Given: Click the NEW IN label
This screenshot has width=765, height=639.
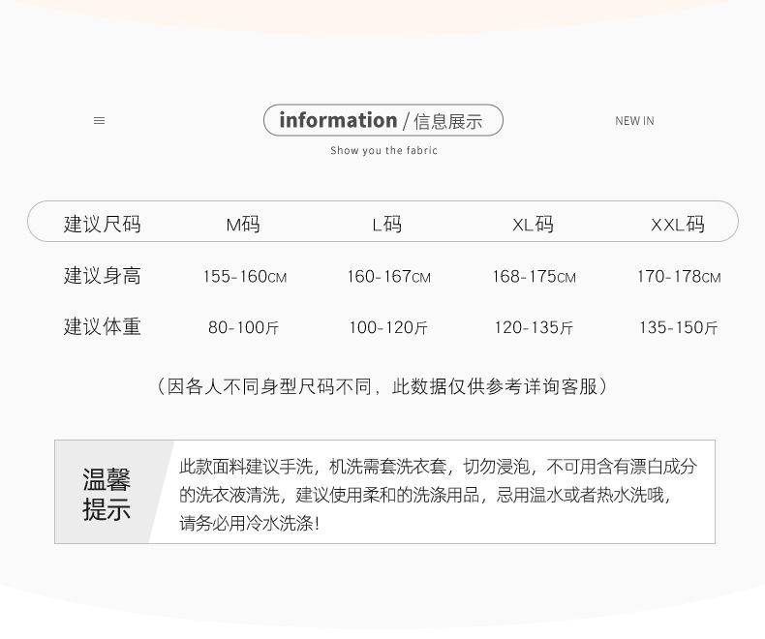Looking at the screenshot, I should point(634,120).
